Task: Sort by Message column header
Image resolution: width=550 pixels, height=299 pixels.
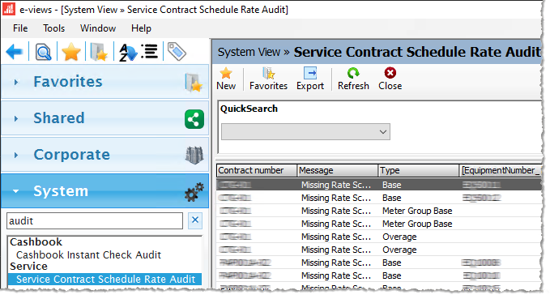Action: point(338,170)
